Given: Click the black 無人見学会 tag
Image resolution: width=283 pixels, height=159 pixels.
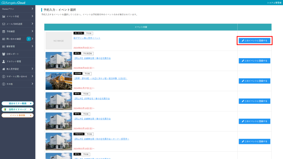Looking at the screenshot, I should coord(78,33).
